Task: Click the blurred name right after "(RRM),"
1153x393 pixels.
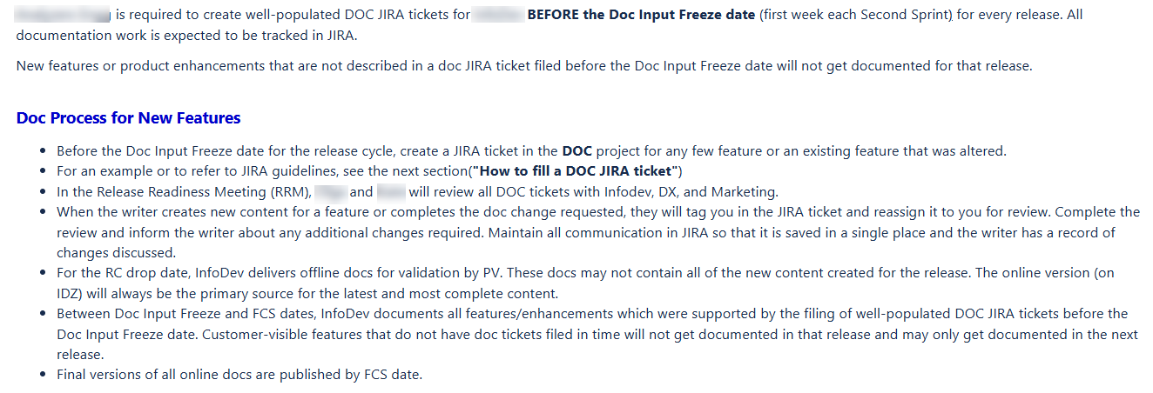Action: (x=330, y=192)
